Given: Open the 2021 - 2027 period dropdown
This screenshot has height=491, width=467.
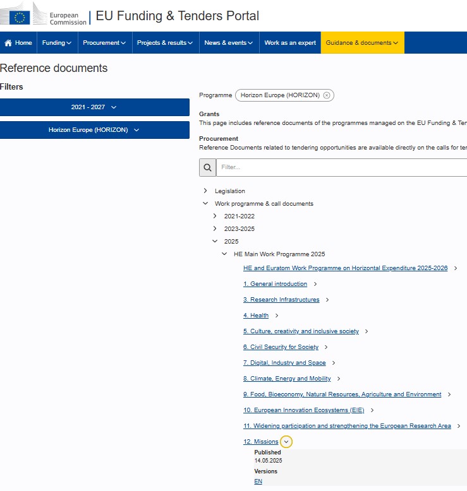Looking at the screenshot, I should point(94,107).
